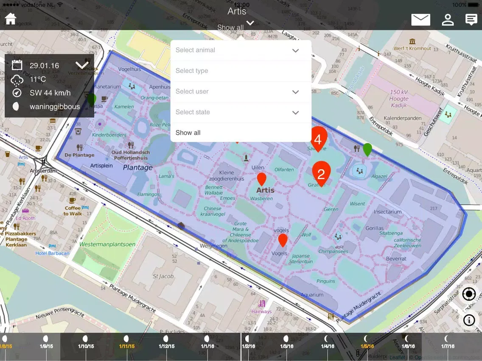Image resolution: width=482 pixels, height=361 pixels.
Task: Tap the Hairways shop icon
Action: 262,304
